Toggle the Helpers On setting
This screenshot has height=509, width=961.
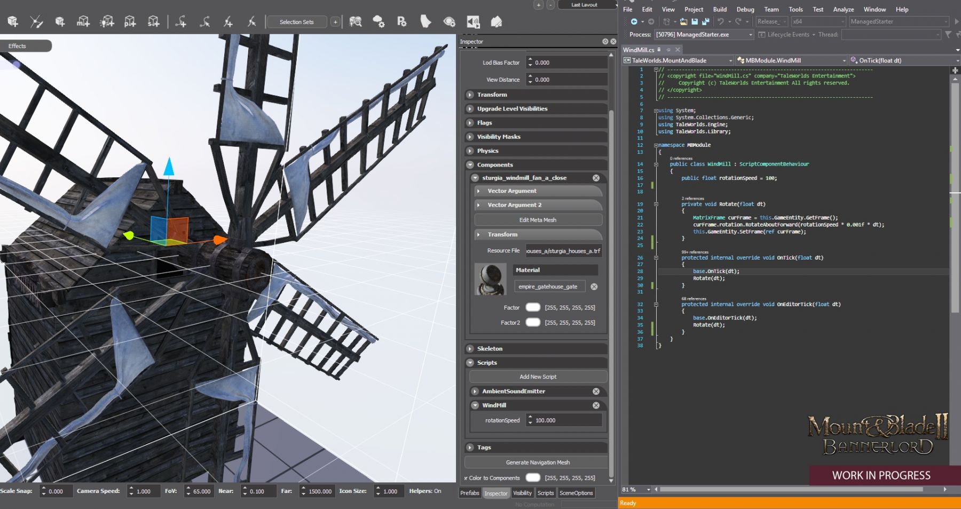[x=425, y=491]
